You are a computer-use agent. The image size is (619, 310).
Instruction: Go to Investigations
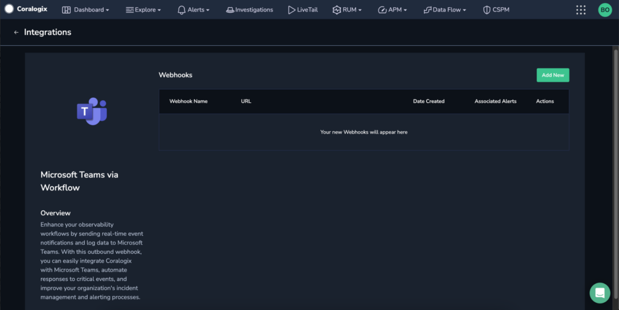[254, 10]
